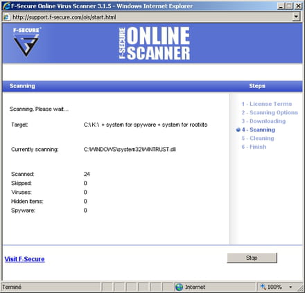The image size is (305, 293).
Task: Select step 6 - Finish
Action: tap(254, 147)
